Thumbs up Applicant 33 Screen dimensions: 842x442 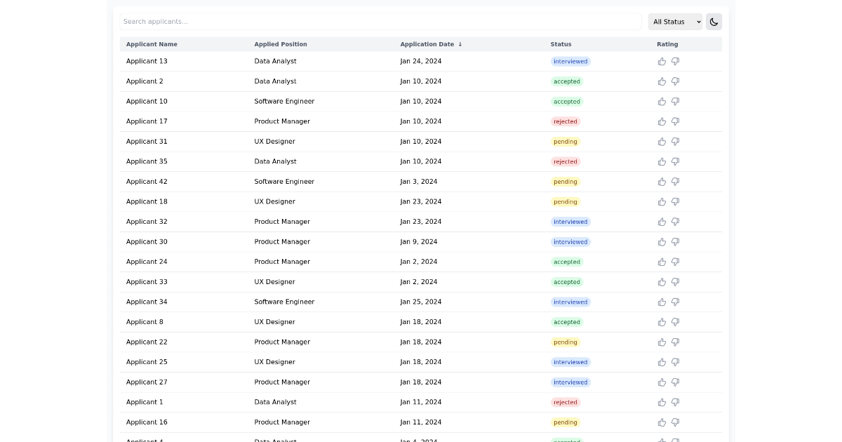pos(662,282)
